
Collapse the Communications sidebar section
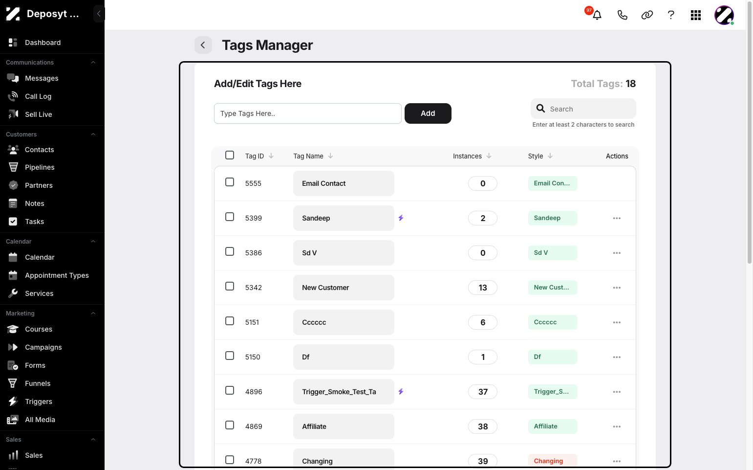pos(93,63)
